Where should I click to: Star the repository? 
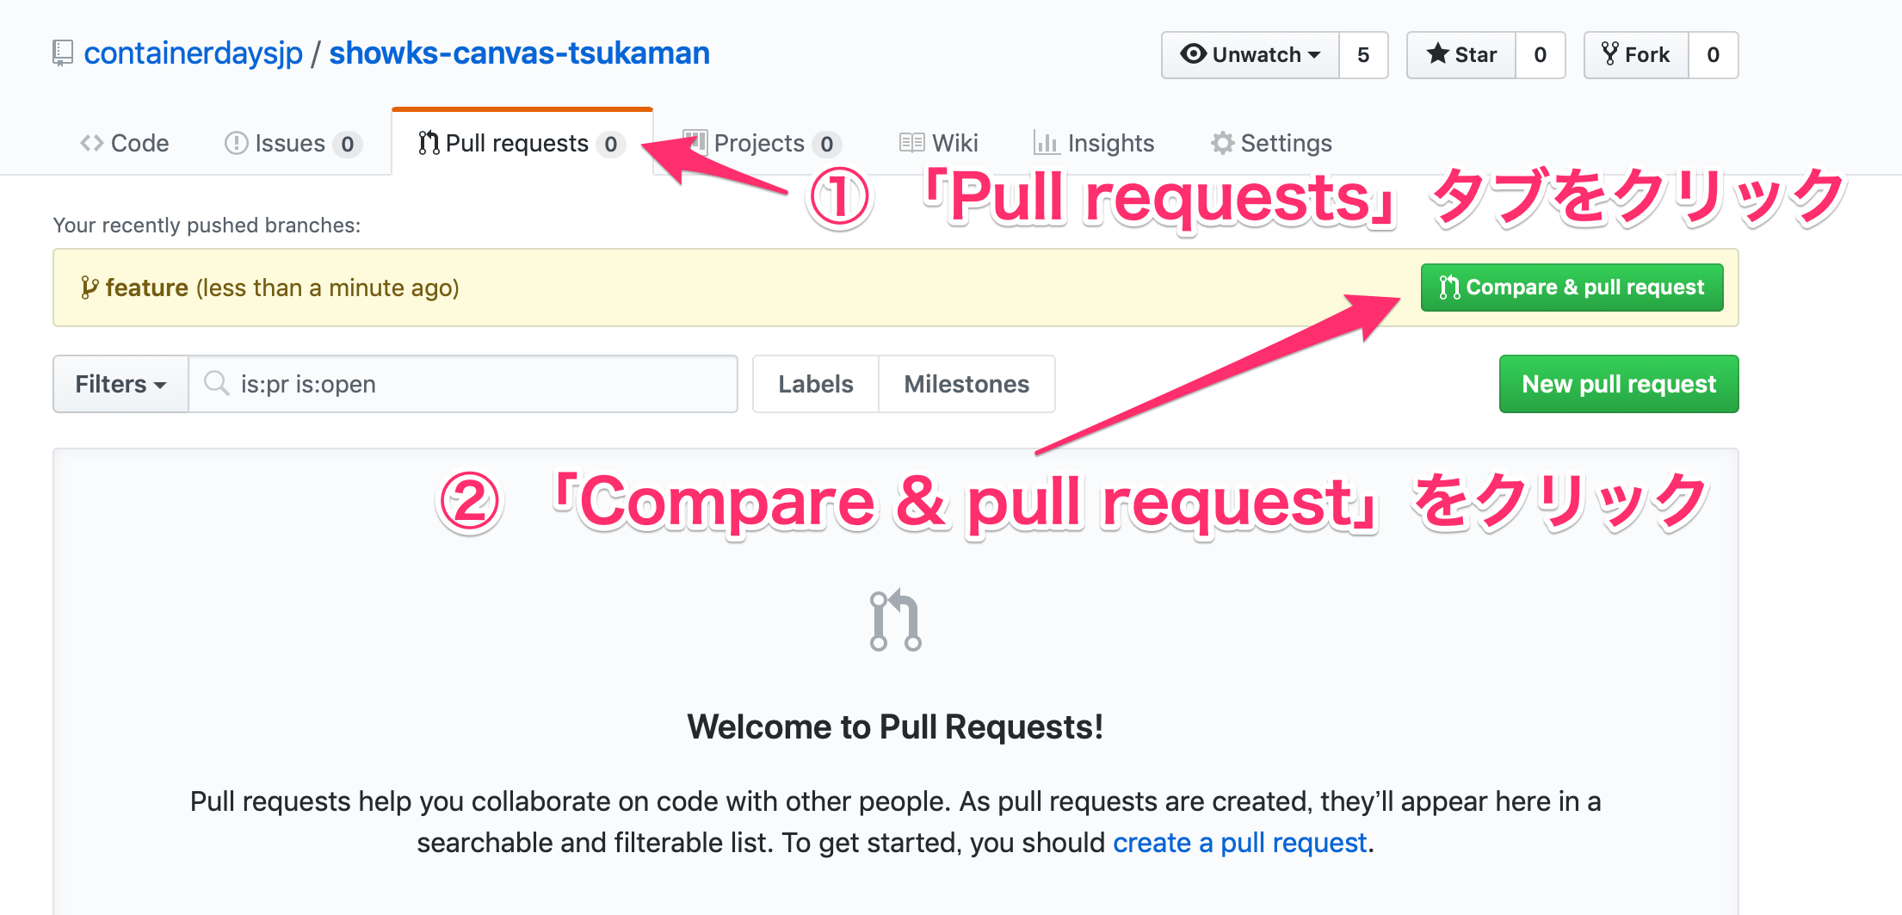click(1461, 55)
